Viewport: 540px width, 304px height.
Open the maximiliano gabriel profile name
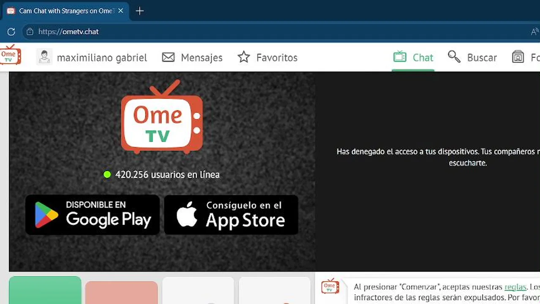point(102,57)
